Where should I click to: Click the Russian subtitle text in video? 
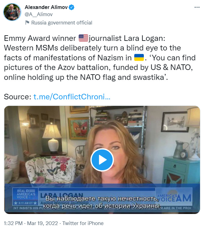click(x=102, y=202)
